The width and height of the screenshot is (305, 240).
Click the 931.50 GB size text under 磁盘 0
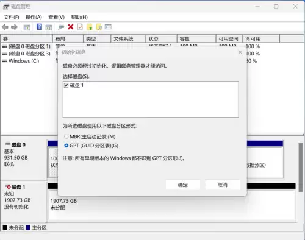coord(16,158)
